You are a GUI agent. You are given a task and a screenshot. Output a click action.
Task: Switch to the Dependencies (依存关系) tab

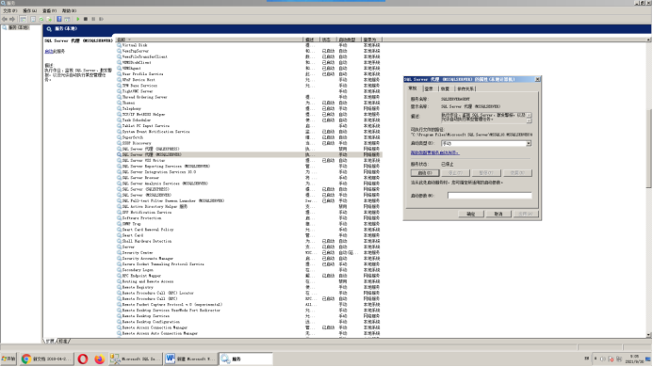click(465, 88)
